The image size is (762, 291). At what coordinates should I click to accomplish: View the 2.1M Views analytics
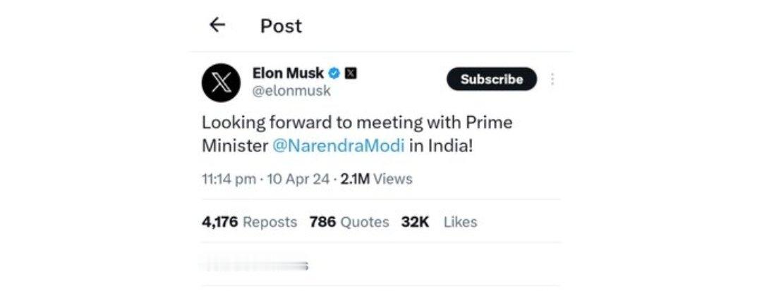click(376, 179)
